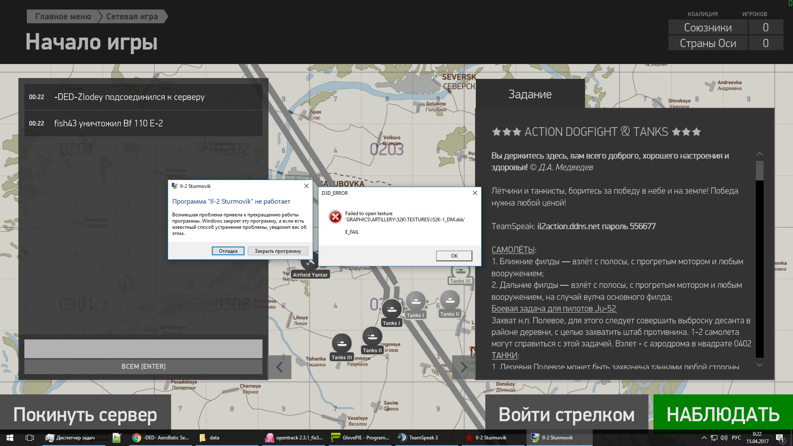Click the briefing scrollbar thumb
This screenshot has width=793, height=446.
pyautogui.click(x=760, y=171)
